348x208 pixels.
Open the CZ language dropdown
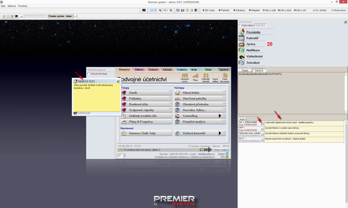(x=124, y=156)
